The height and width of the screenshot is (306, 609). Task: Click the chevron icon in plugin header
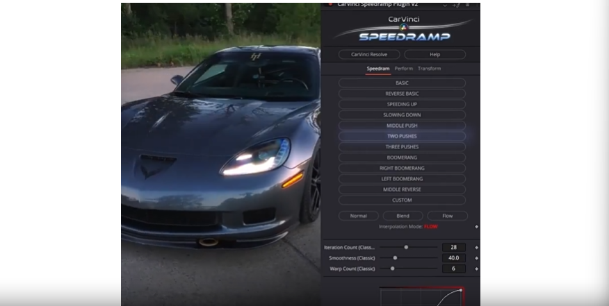pos(445,3)
